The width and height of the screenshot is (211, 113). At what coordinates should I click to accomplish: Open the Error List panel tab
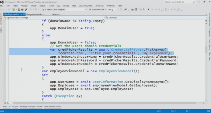(x=7, y=106)
